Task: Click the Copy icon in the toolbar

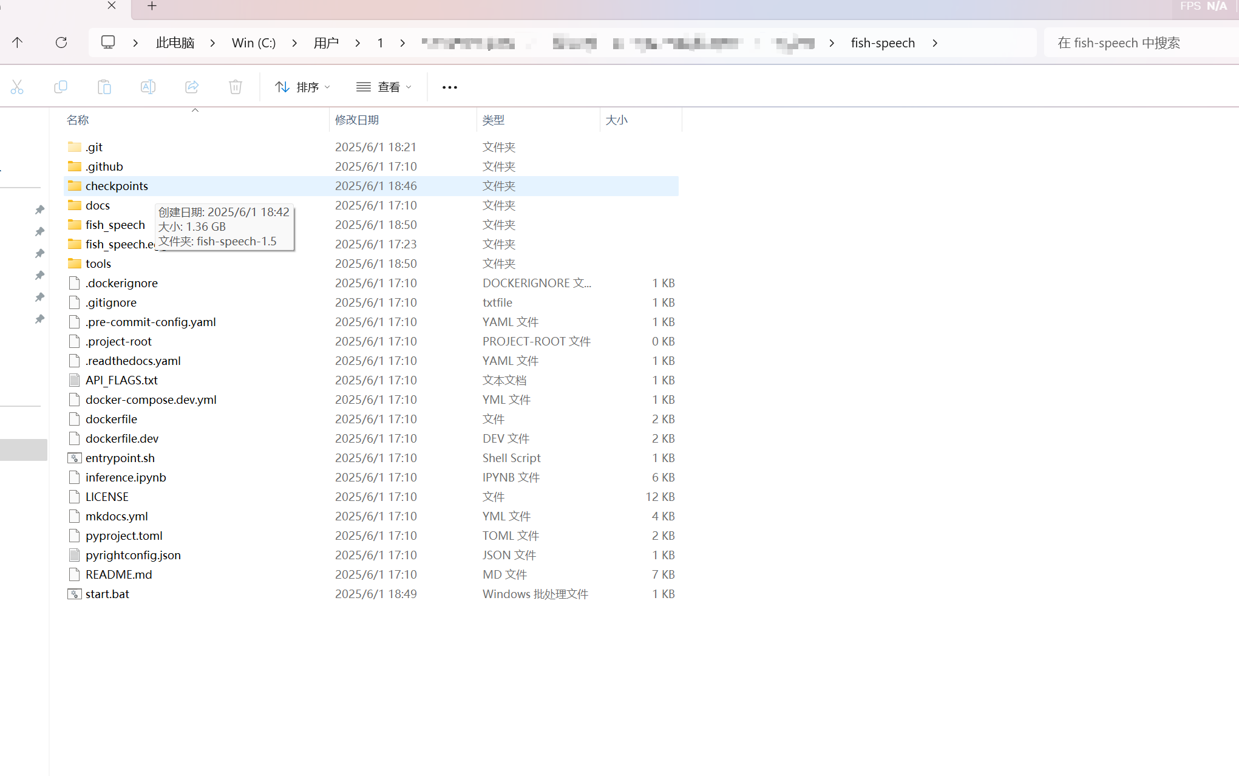Action: pyautogui.click(x=61, y=87)
